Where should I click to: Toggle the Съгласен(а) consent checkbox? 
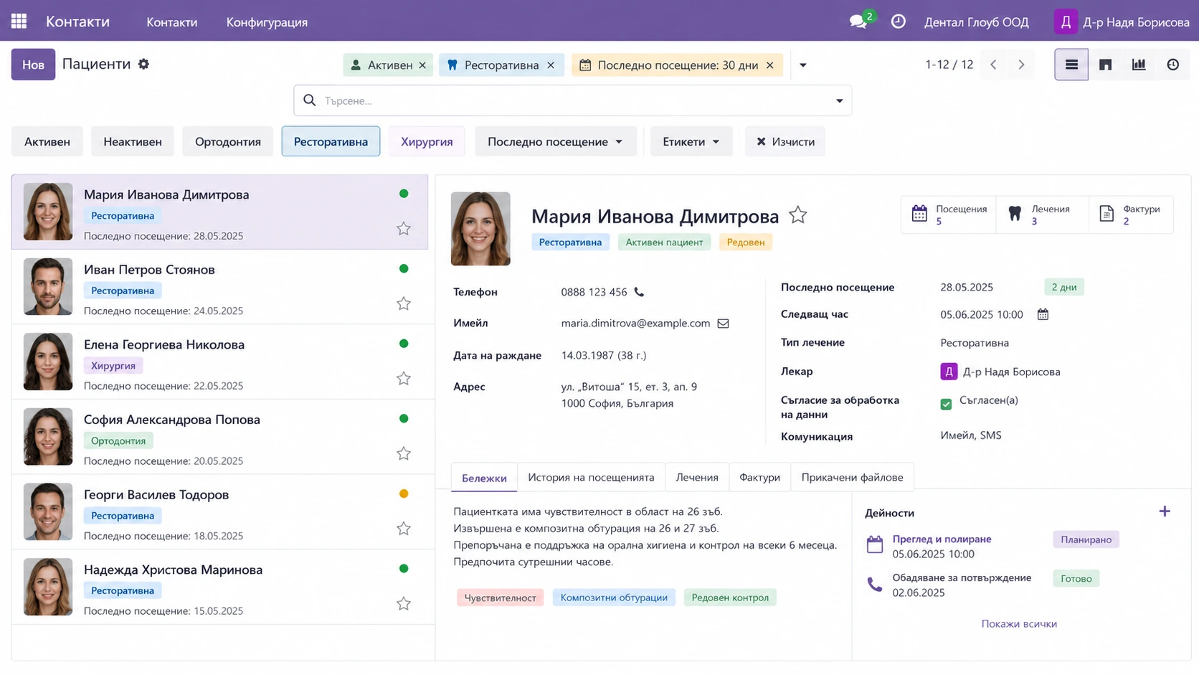point(946,404)
